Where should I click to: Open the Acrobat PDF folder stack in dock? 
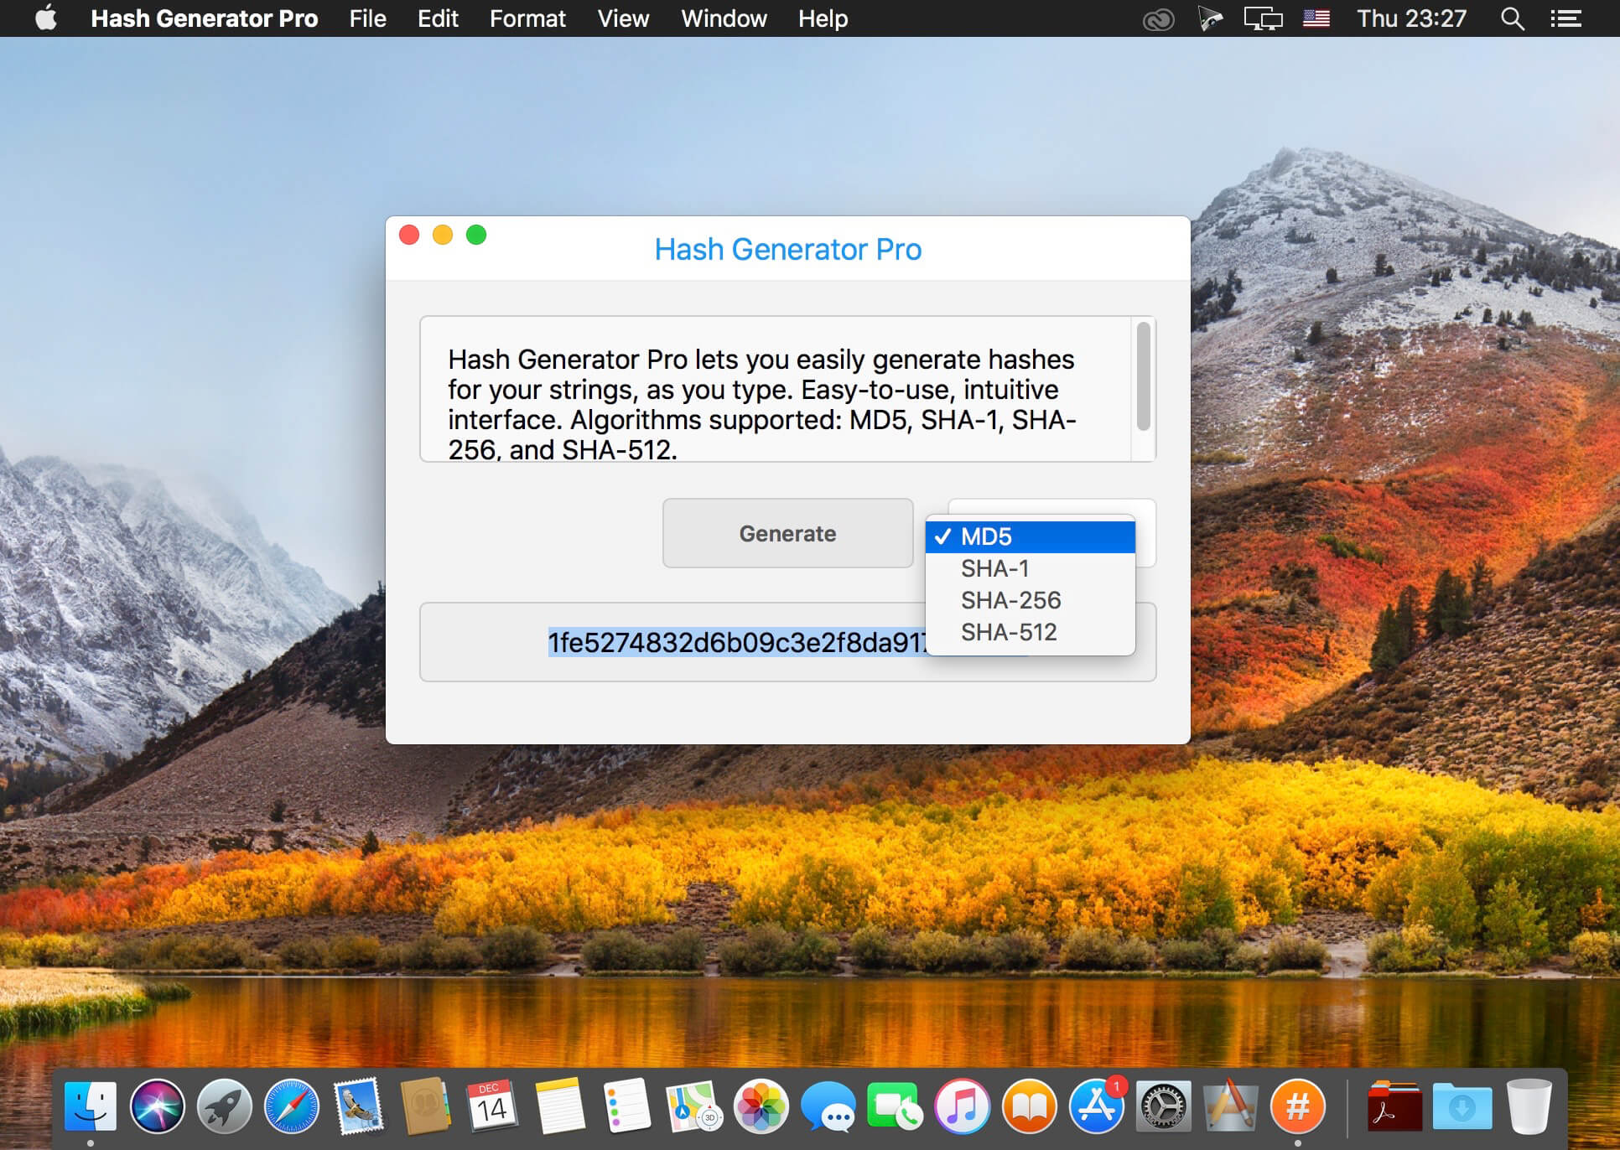tap(1394, 1106)
